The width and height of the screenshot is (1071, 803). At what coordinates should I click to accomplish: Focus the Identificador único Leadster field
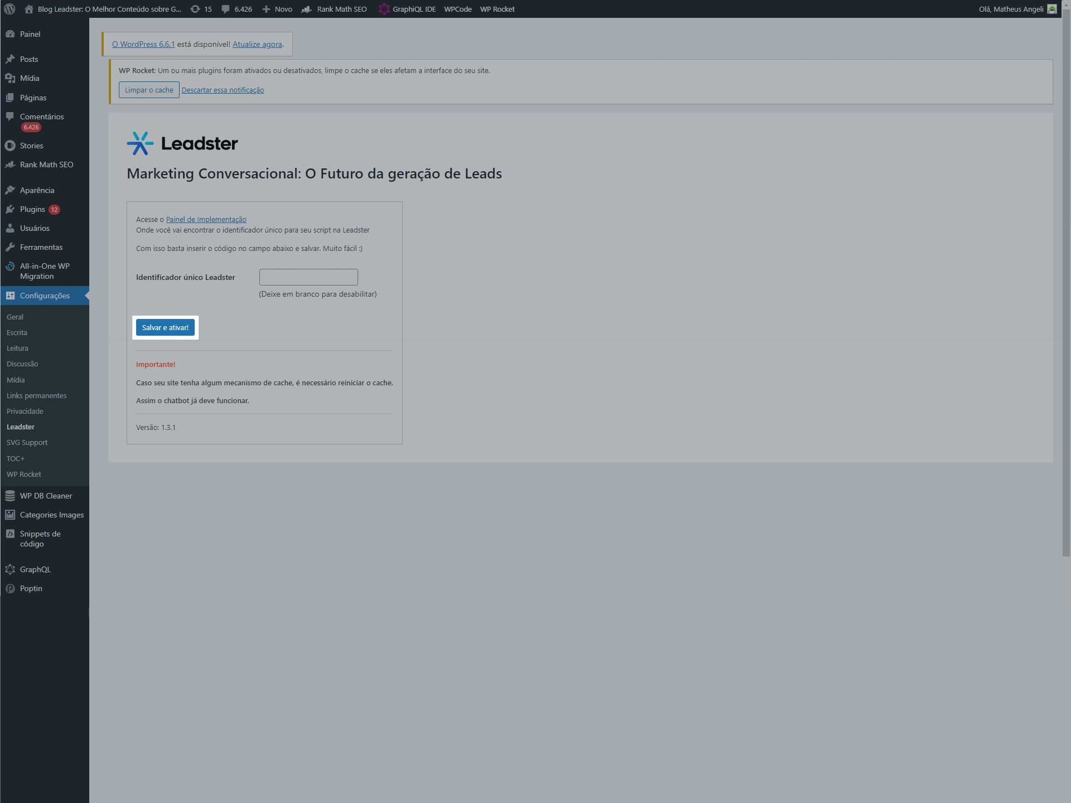tap(308, 277)
